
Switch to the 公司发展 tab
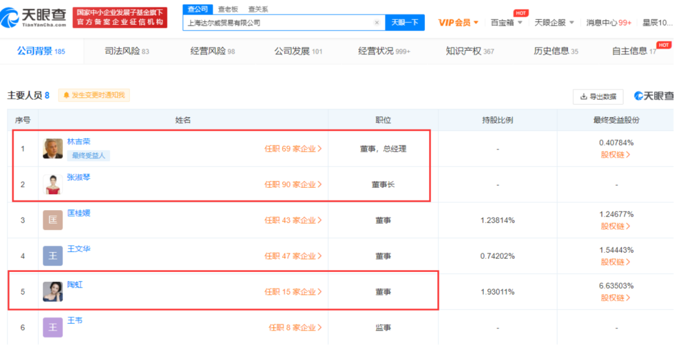click(298, 51)
